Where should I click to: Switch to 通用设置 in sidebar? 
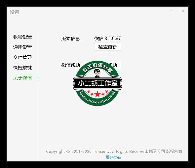[22, 47]
